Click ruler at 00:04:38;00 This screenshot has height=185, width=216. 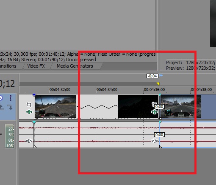pos(201,90)
